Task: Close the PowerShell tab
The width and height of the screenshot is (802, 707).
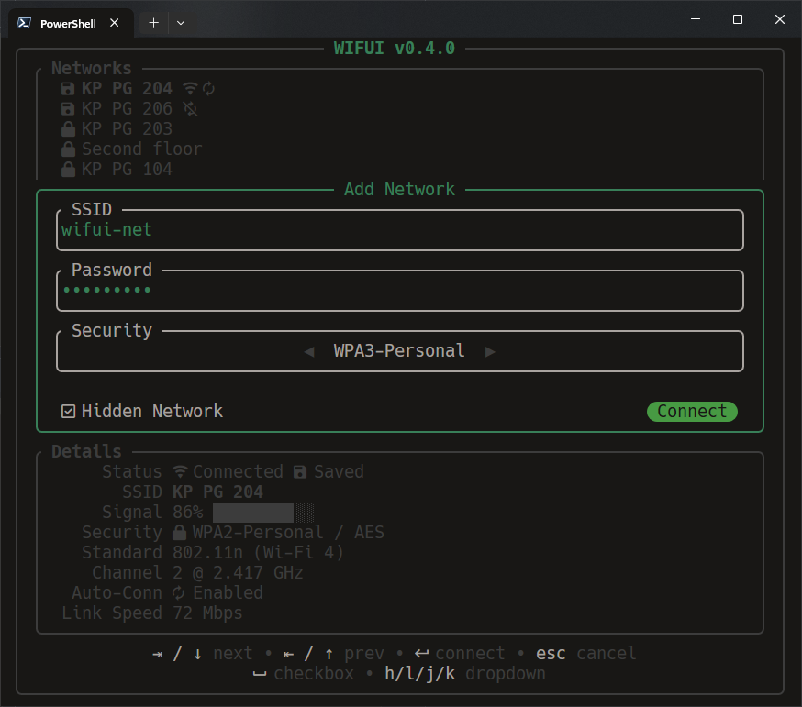Action: [115, 23]
